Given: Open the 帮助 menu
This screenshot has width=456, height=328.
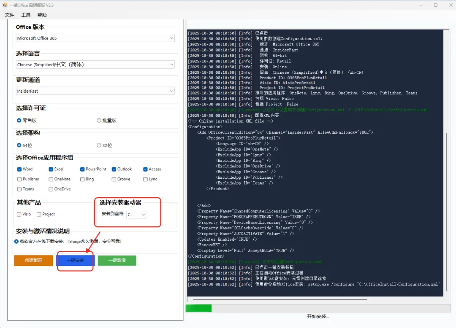Looking at the screenshot, I should click(42, 15).
